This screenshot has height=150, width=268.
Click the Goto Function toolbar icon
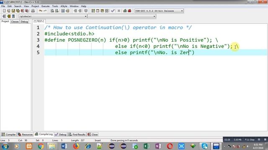point(63,11)
